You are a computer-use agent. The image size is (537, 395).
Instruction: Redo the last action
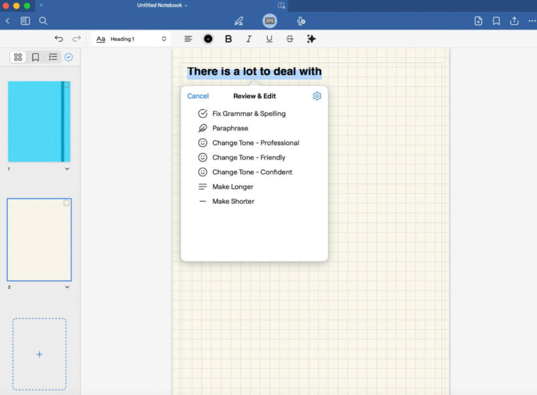click(77, 39)
